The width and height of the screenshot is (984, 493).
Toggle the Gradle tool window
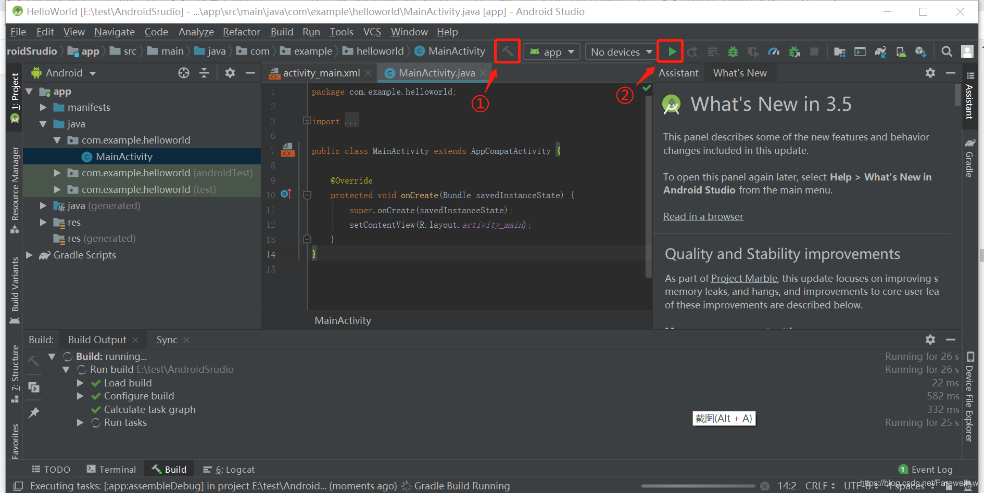click(969, 158)
